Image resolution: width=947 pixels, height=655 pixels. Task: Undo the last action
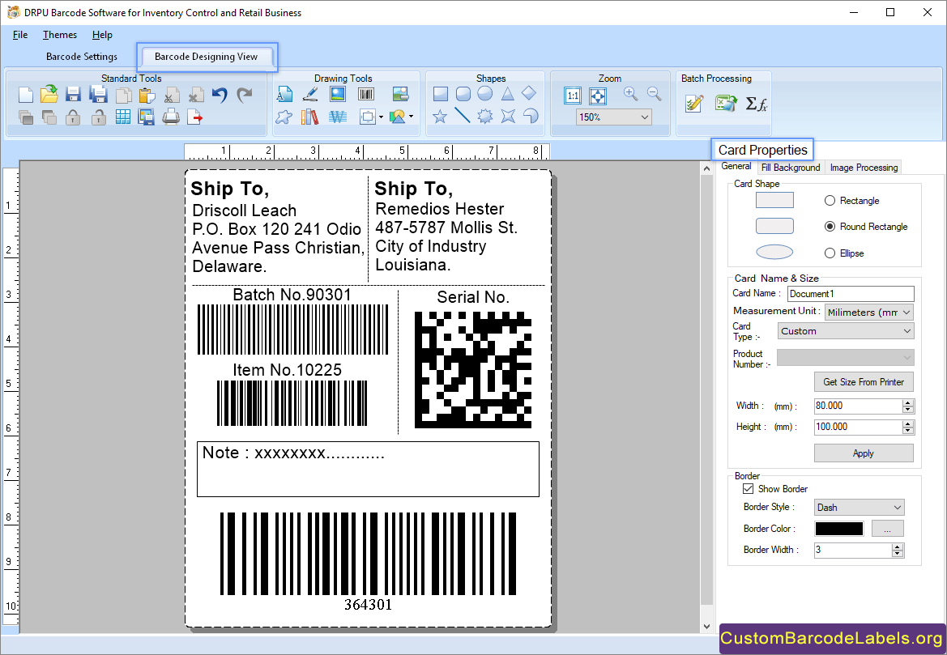(220, 95)
